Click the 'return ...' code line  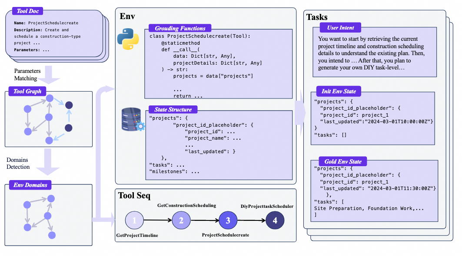click(x=188, y=96)
